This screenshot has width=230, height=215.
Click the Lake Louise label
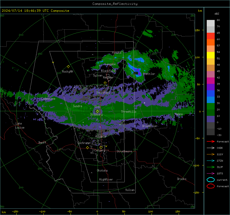click(20, 126)
